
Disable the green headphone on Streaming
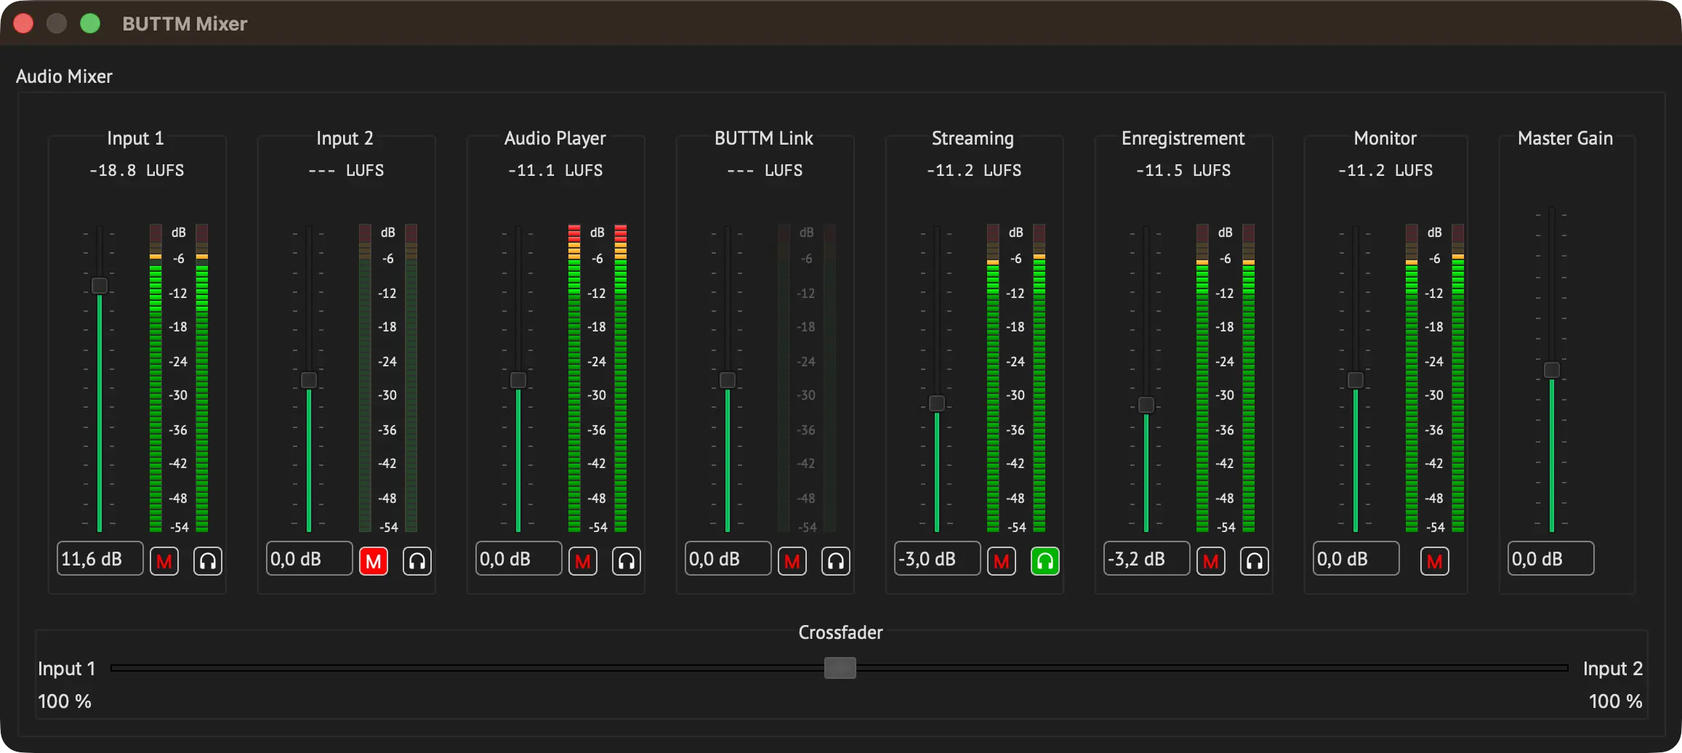(1045, 560)
